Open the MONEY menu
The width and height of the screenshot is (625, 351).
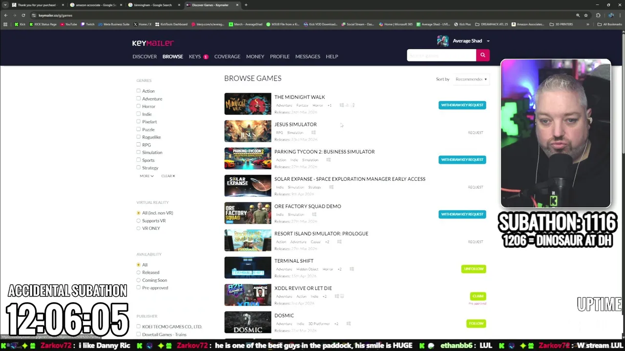click(255, 57)
